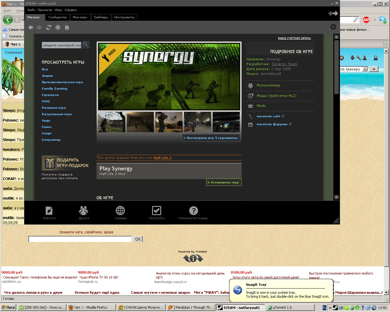
Task: Click the Firefox search magnifier icon
Action: pos(356,20)
